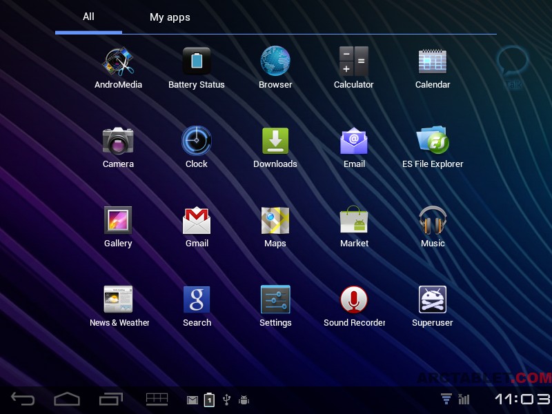Tap the Back navigation button
This screenshot has width=552, height=414.
coord(23,399)
